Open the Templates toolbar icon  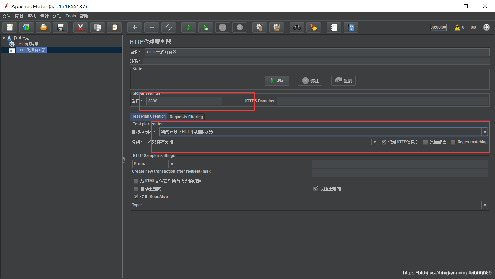[x=26, y=27]
